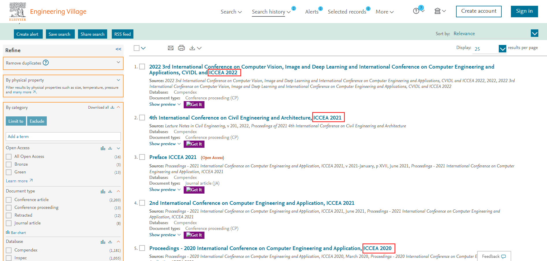Collapse Refine panel with double arrow

pos(118,49)
